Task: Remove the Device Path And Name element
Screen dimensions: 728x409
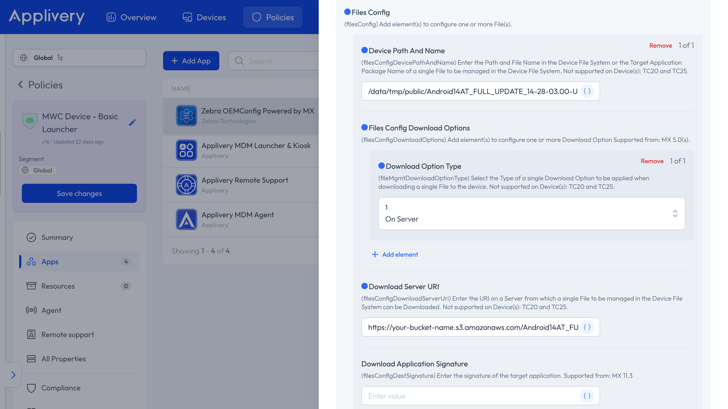Action: click(661, 45)
